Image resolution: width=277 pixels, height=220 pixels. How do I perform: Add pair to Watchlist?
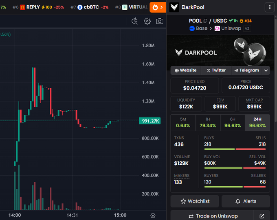pyautogui.click(x=195, y=201)
